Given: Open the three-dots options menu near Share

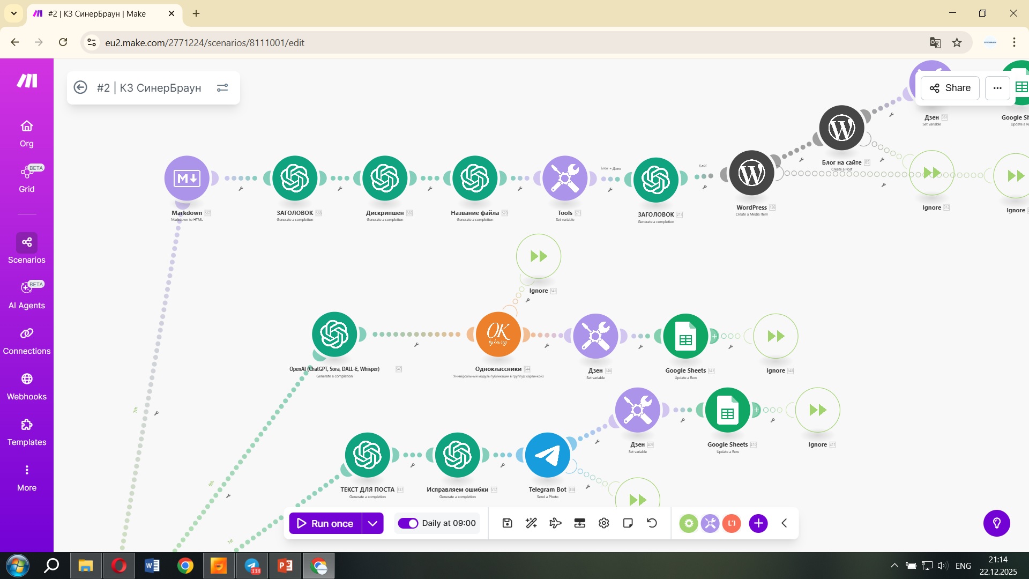Looking at the screenshot, I should pos(997,88).
